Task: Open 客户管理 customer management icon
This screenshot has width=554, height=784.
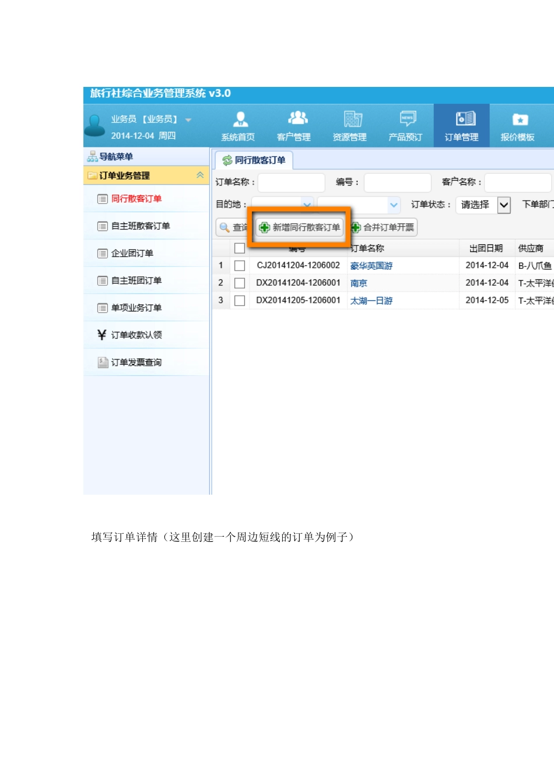Action: (x=297, y=118)
